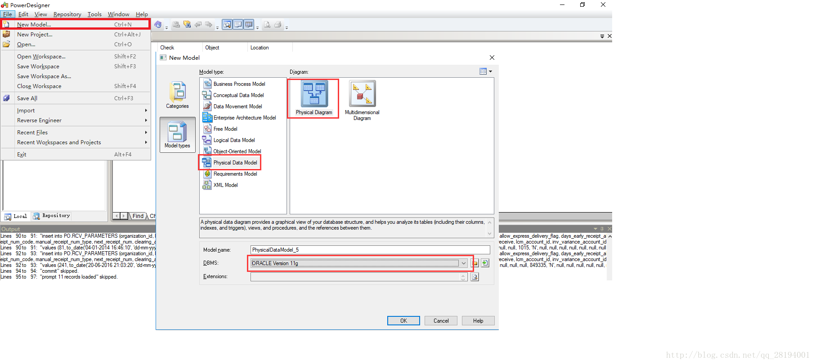Open the Window menu
This screenshot has width=815, height=364.
coord(118,14)
